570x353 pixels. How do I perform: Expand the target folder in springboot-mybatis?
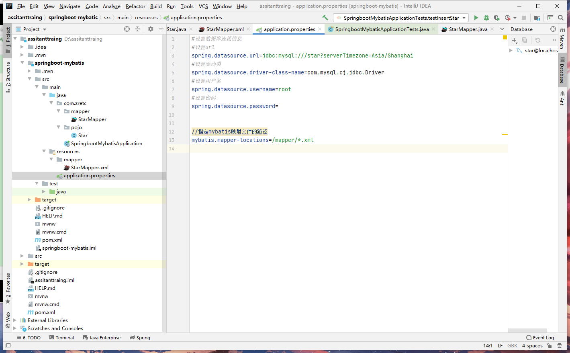click(x=29, y=200)
